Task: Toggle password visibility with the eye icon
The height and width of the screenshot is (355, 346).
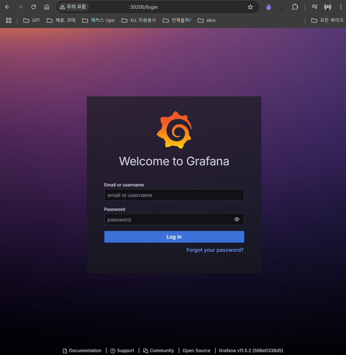Action: coord(237,219)
